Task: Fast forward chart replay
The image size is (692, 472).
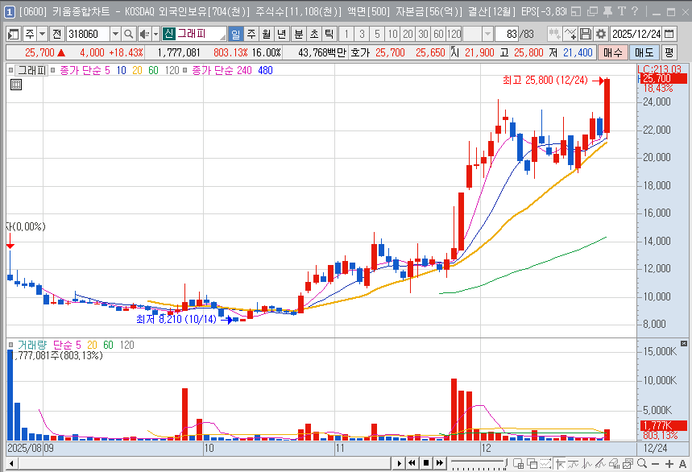Action: [440, 463]
